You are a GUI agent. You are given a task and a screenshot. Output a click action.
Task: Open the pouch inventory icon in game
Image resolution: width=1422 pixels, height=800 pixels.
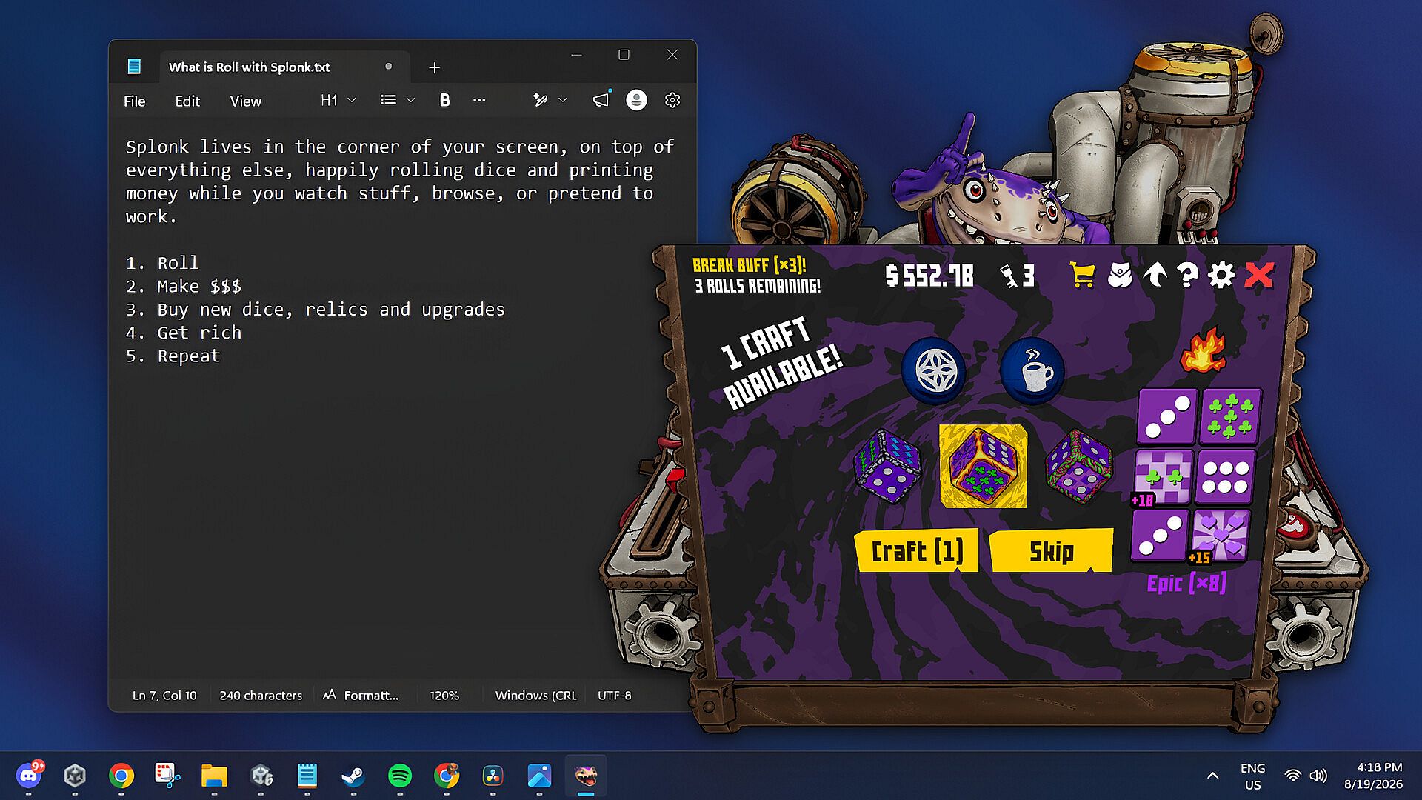pos(1120,275)
